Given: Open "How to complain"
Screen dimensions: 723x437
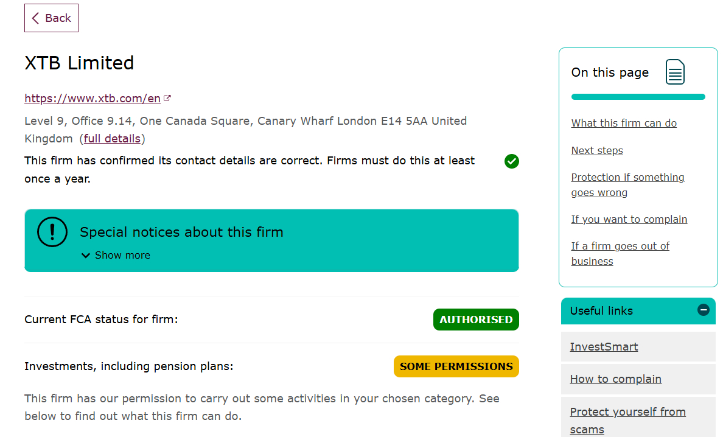Looking at the screenshot, I should pyautogui.click(x=615, y=379).
